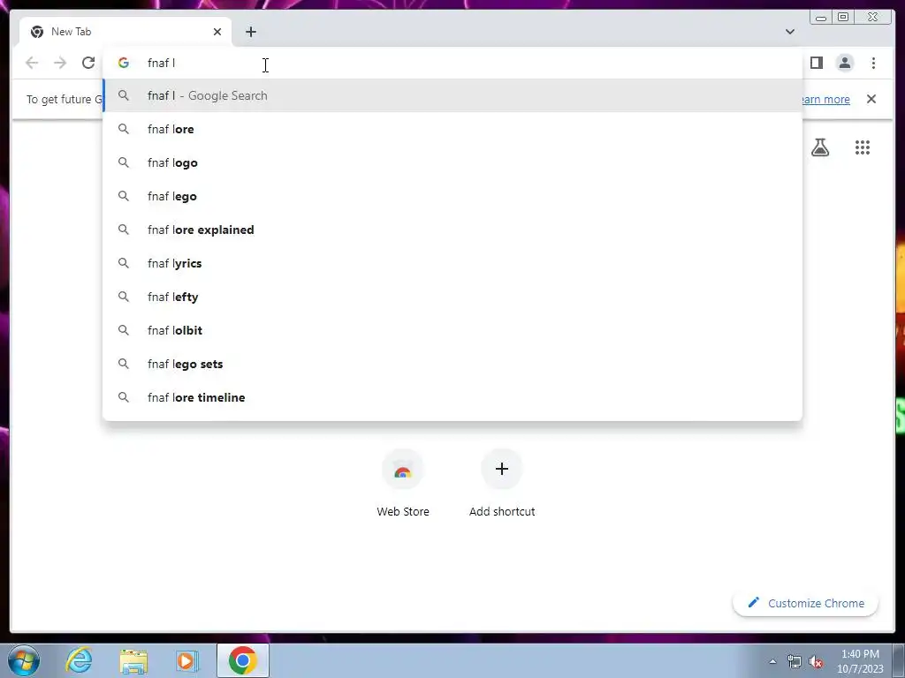Open the side panel icon
The image size is (905, 678).
coord(816,63)
